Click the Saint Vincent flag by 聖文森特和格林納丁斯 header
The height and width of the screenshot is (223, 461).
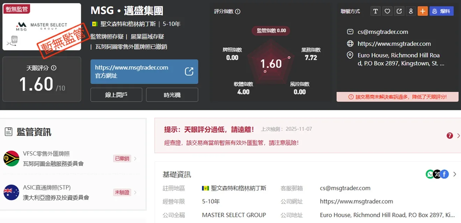pyautogui.click(x=94, y=24)
